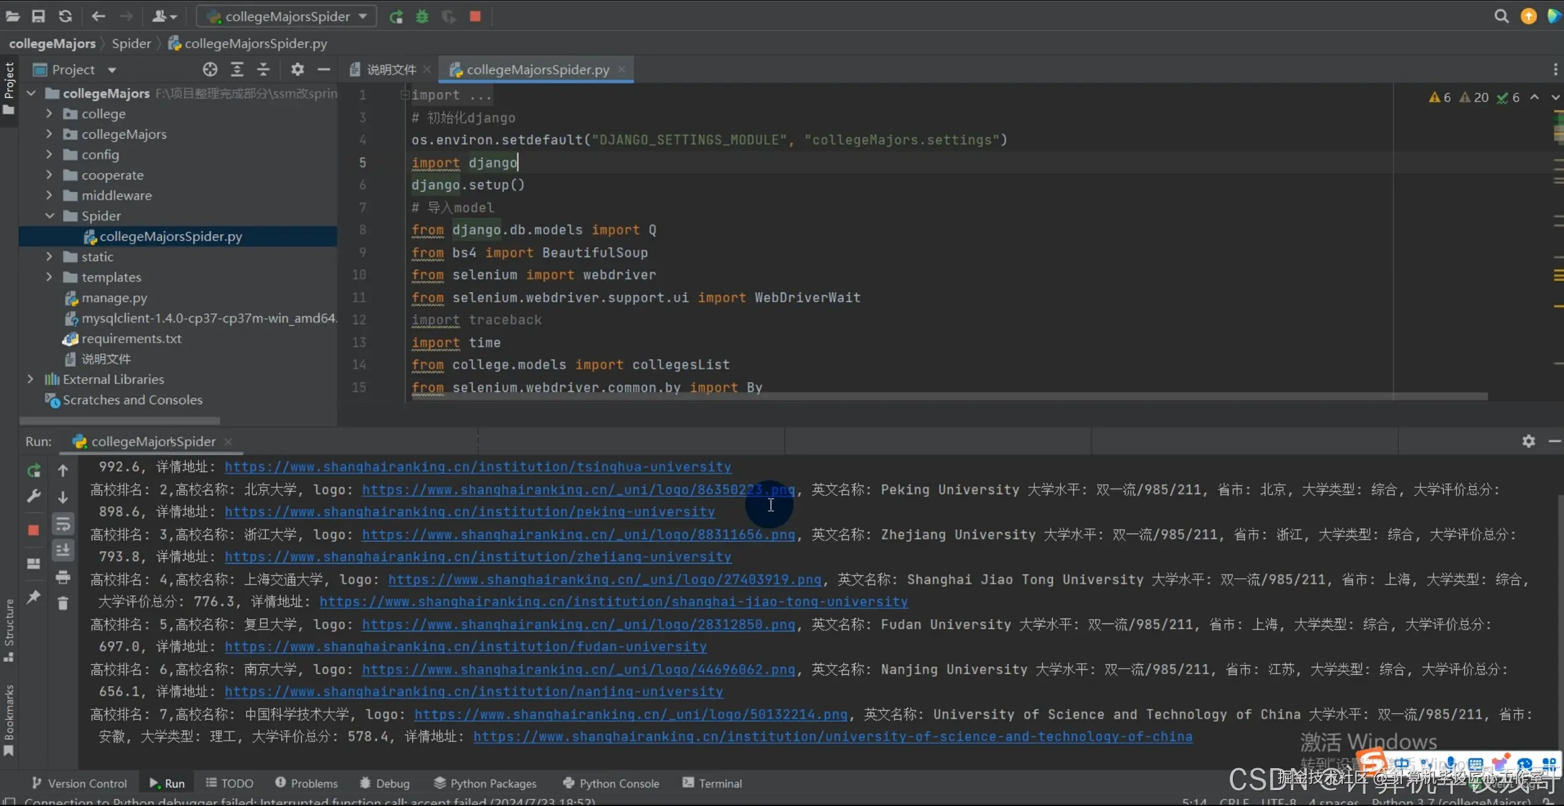Select opened file with the target icon

(x=210, y=70)
